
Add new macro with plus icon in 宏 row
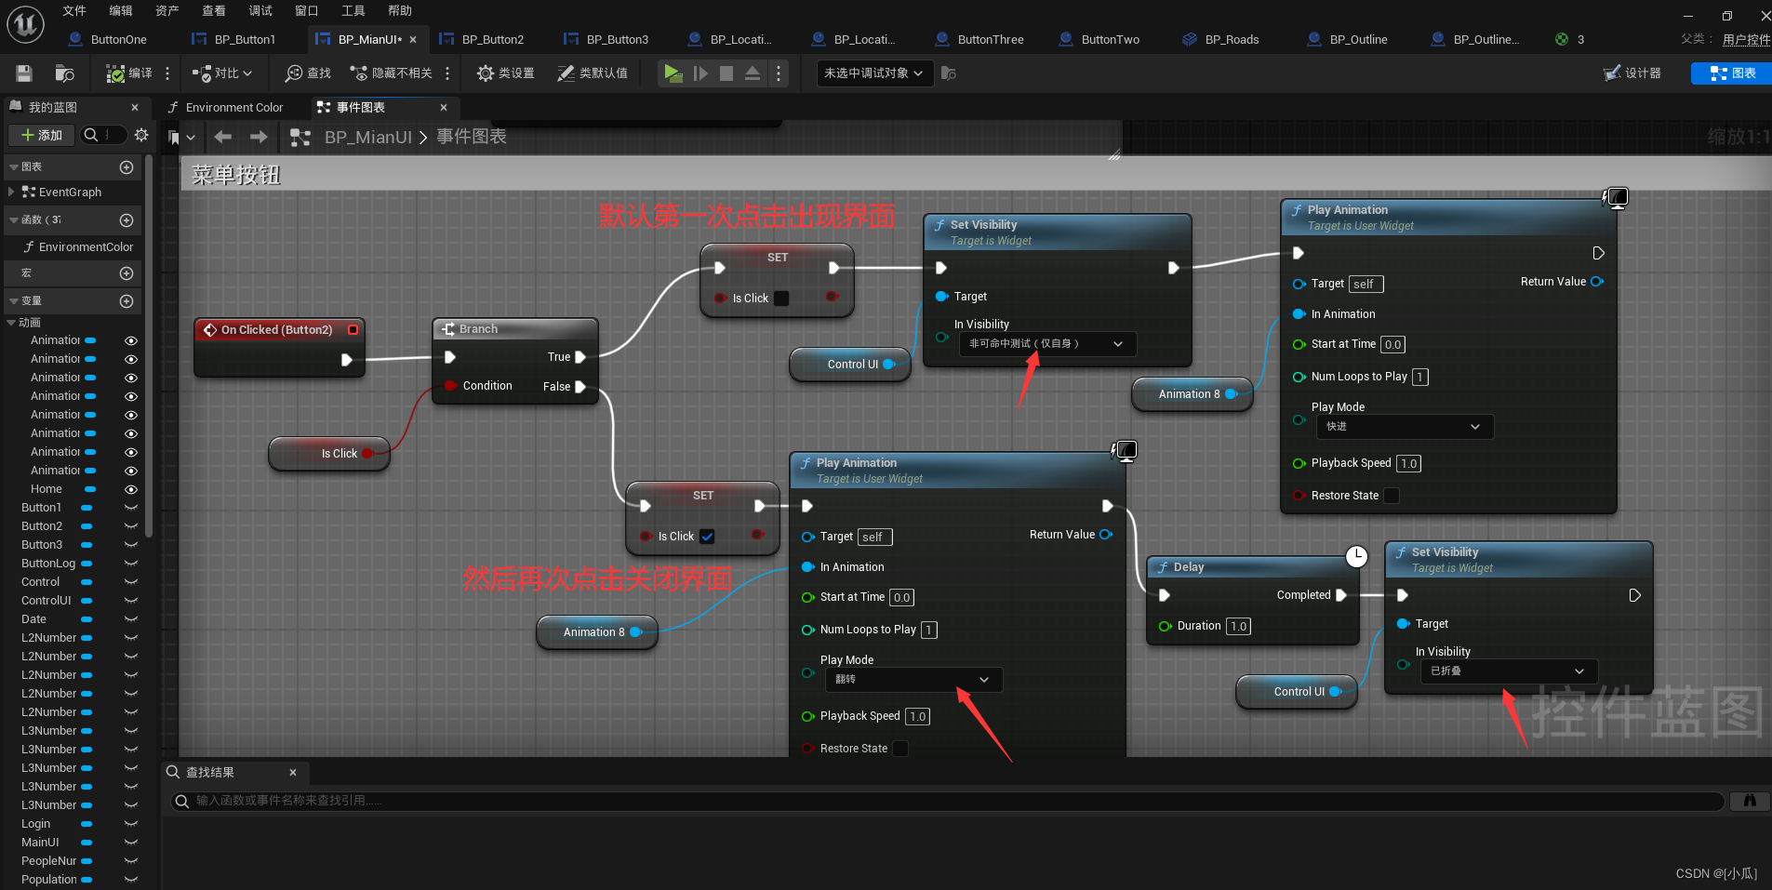click(127, 273)
